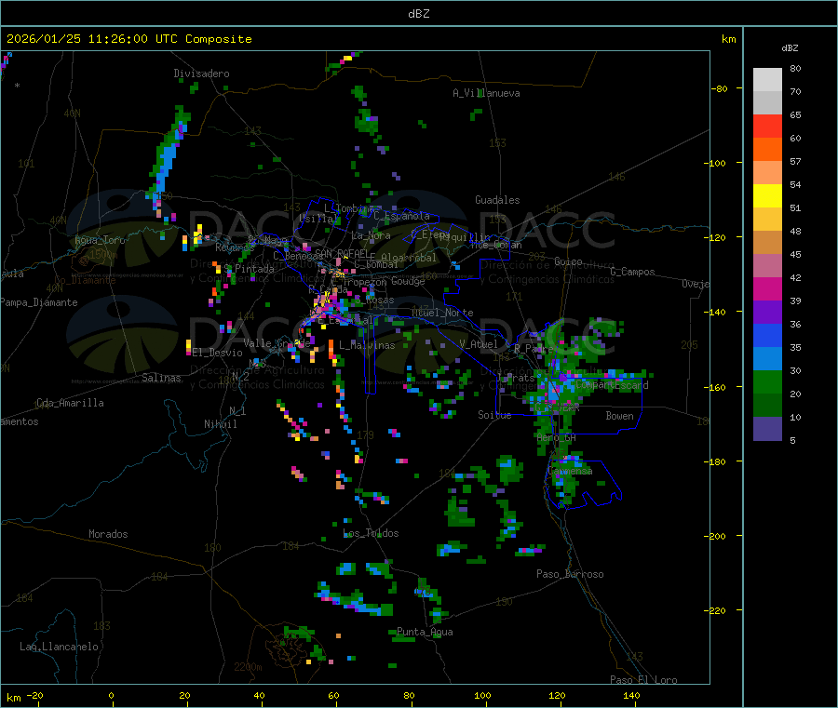This screenshot has width=838, height=708.
Task: Click the light gray 70-80 dBZ swatch
Action: 767,80
